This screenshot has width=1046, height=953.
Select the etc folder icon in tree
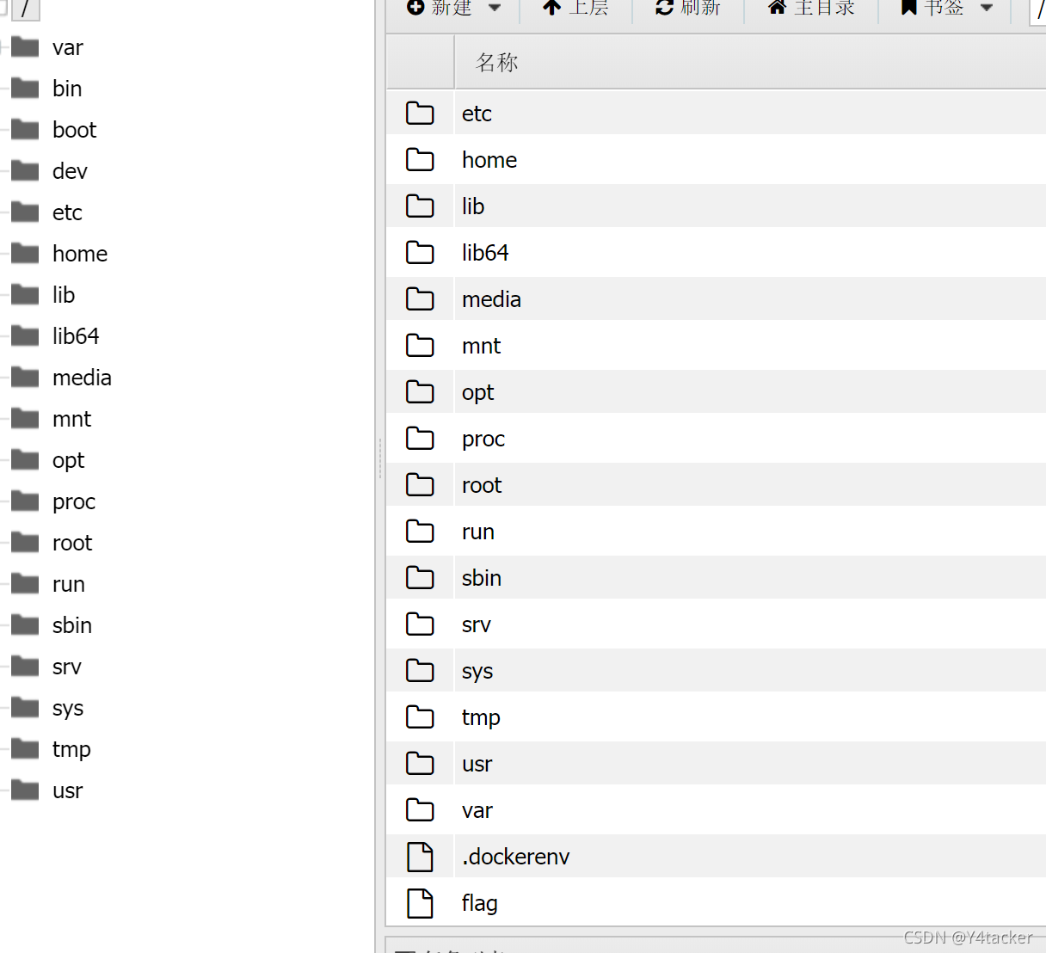click(25, 212)
